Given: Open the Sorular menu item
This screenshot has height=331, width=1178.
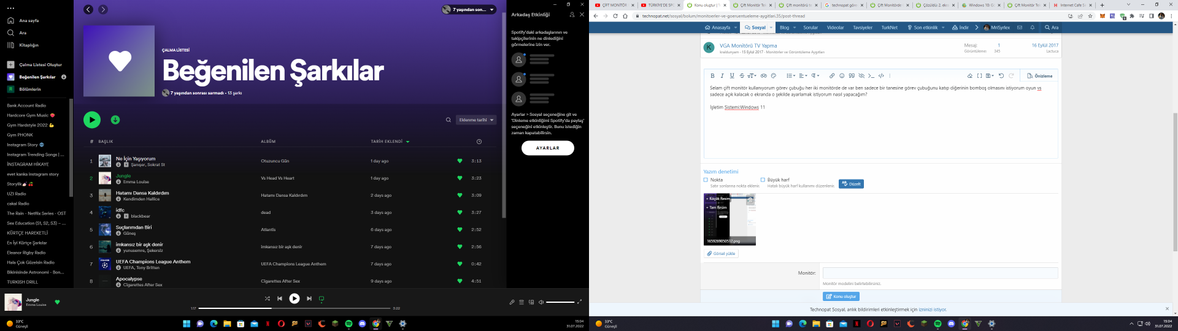Looking at the screenshot, I should [810, 28].
